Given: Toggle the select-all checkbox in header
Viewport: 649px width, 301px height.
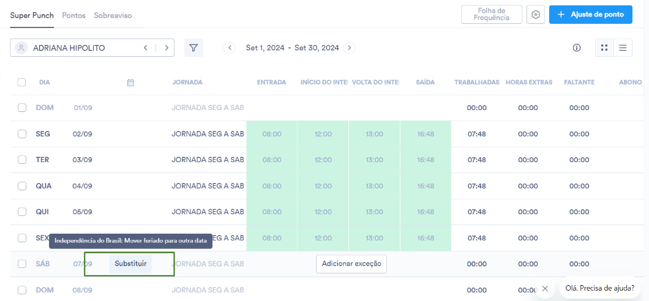Looking at the screenshot, I should point(21,82).
